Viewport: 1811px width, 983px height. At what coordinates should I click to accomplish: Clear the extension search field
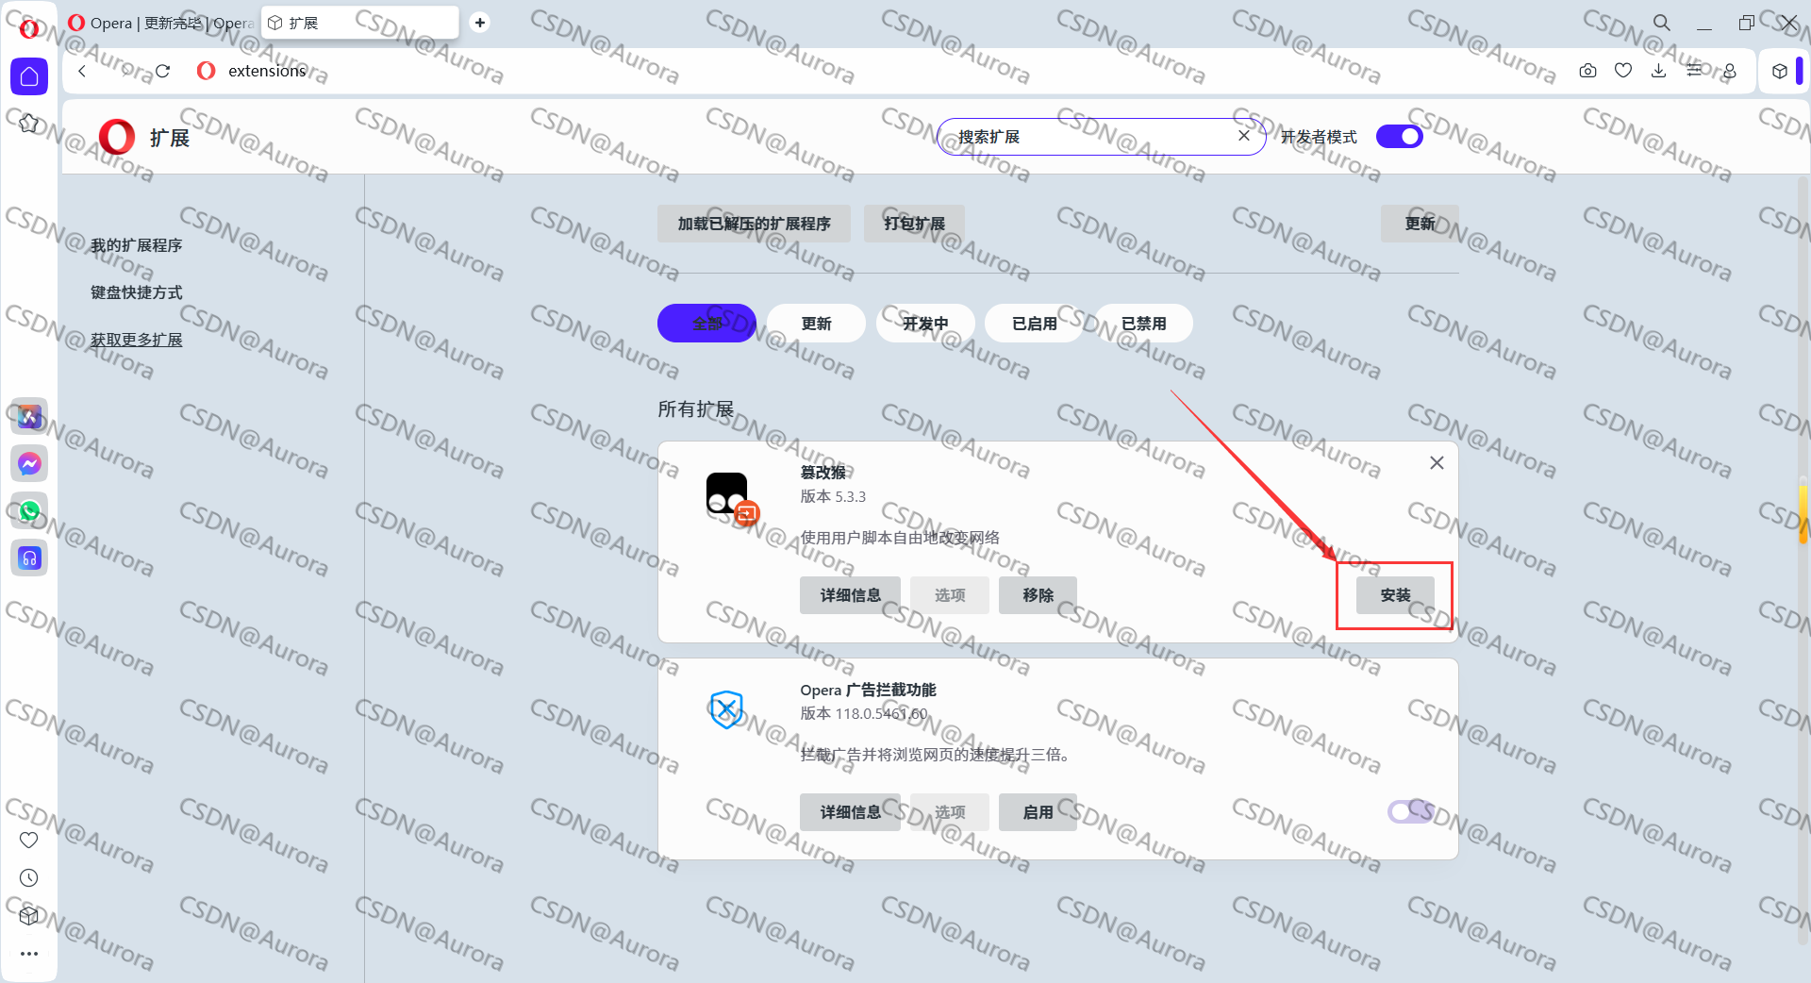click(x=1244, y=136)
